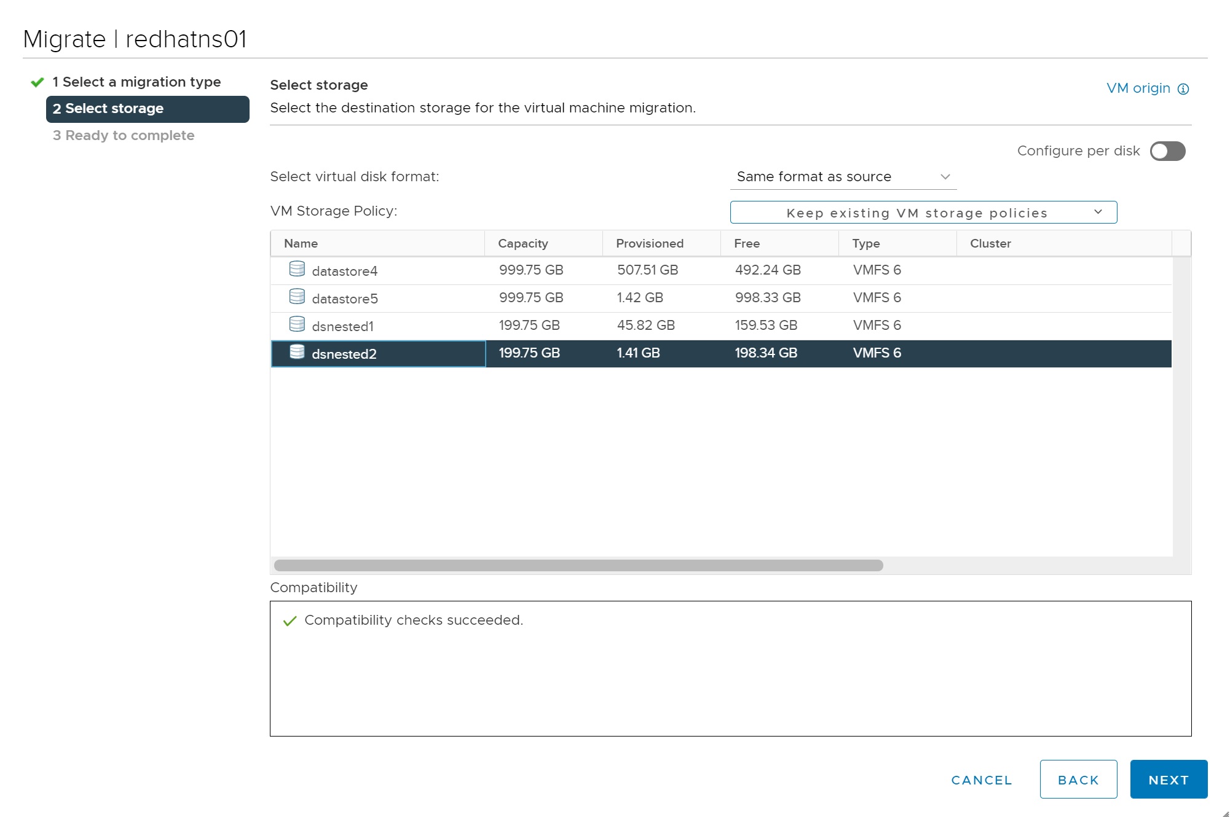
Task: Click green checkmark beside migration type step
Action: tap(37, 82)
